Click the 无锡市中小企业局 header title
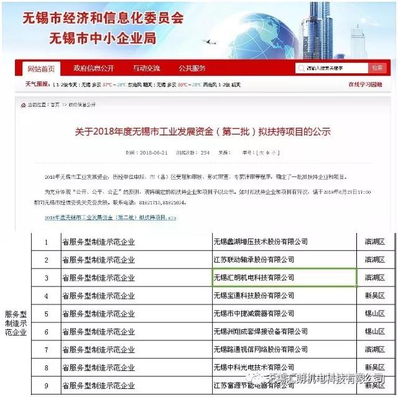The height and width of the screenshot is (397, 398). coord(103,39)
